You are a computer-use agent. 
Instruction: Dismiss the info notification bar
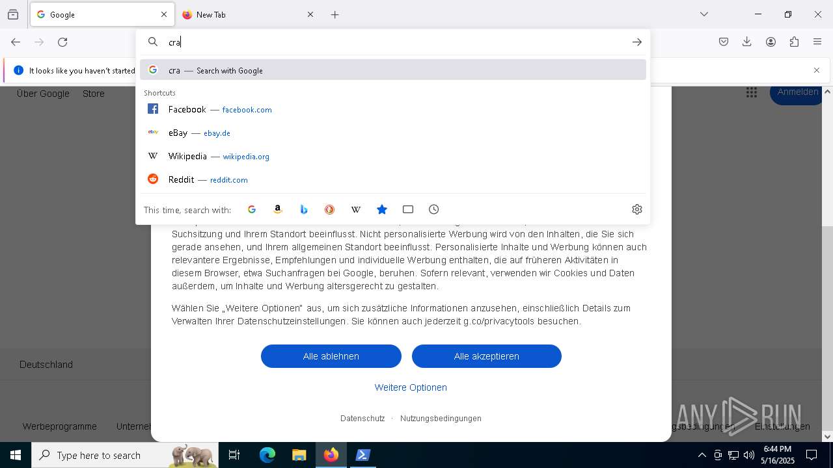tap(817, 70)
